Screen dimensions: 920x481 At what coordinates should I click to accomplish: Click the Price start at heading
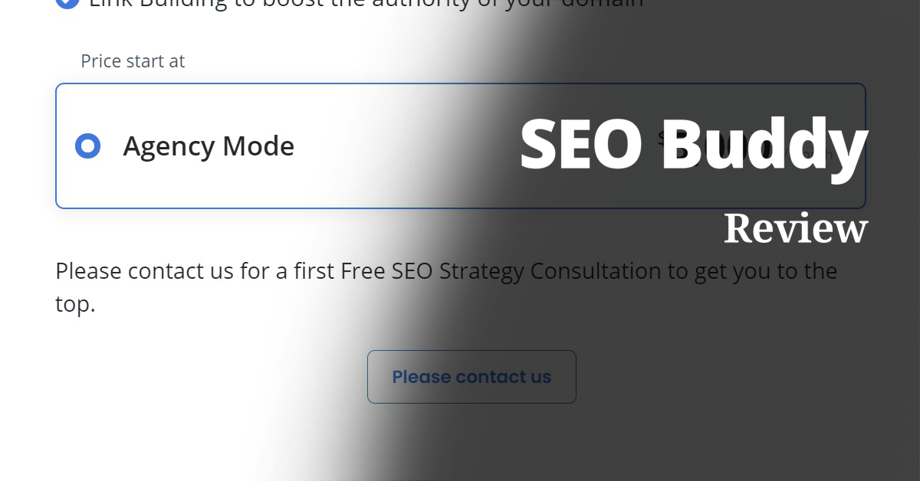133,61
